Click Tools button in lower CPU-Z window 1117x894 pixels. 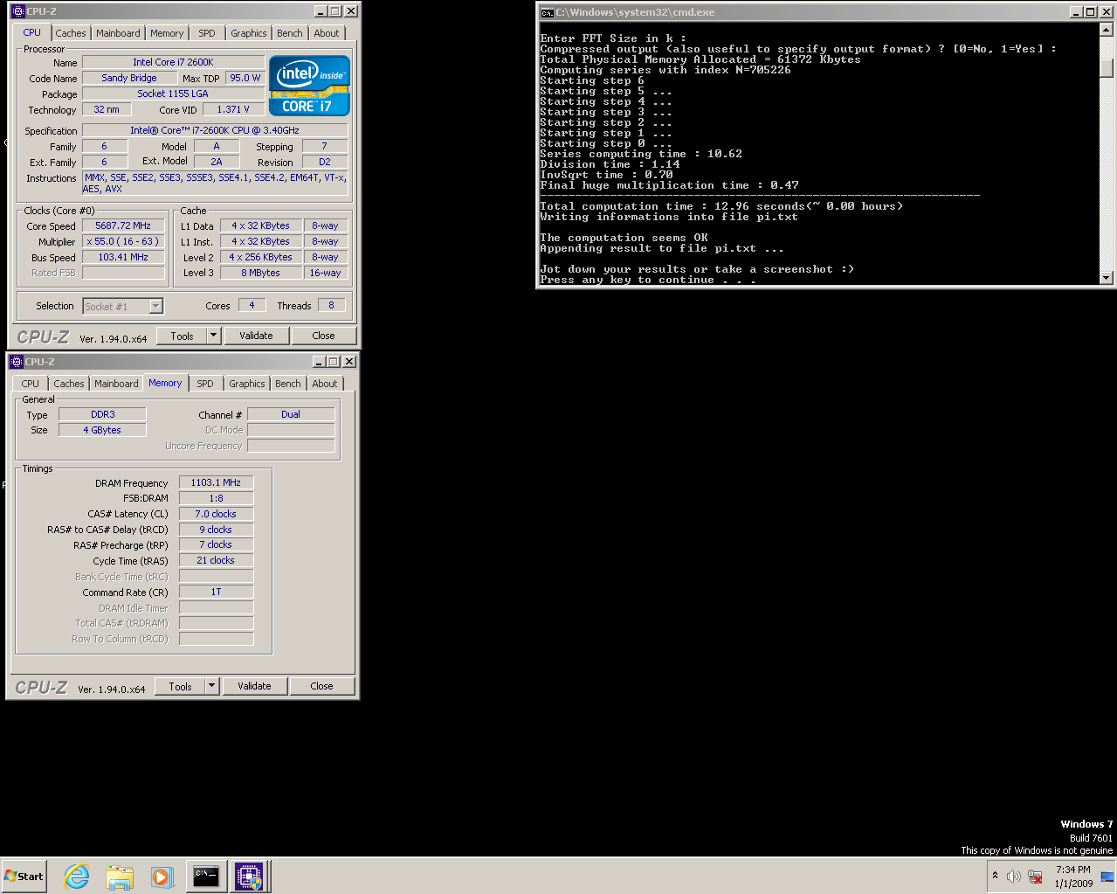tap(180, 686)
